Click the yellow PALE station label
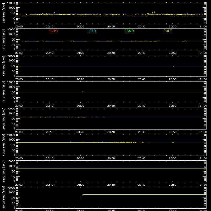211x211 pixels. point(168,31)
